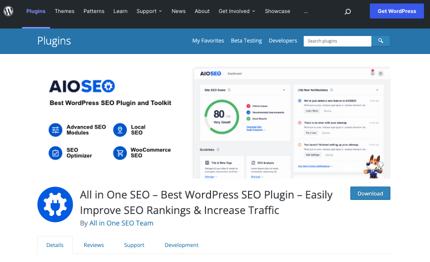The width and height of the screenshot is (430, 262).
Task: Open Learn in the top navigation
Action: click(x=120, y=11)
